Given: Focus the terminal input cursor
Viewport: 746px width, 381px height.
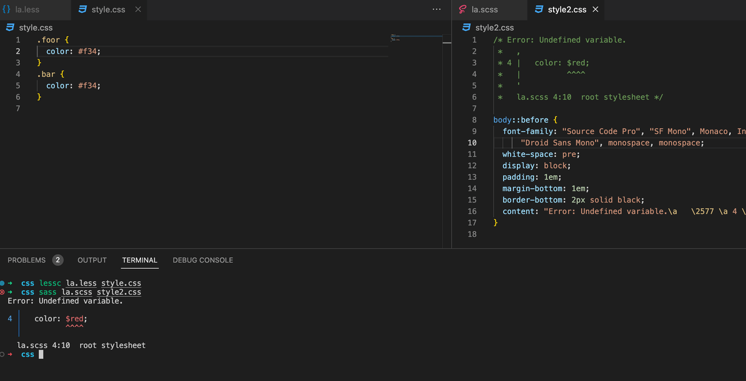Looking at the screenshot, I should (x=41, y=354).
